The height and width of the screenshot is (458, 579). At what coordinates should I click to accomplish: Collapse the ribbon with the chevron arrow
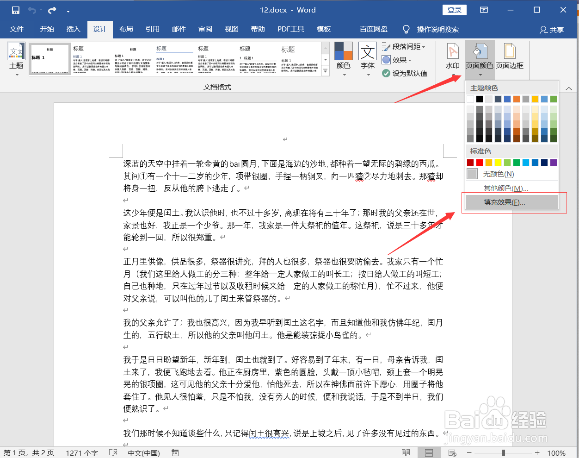[x=569, y=88]
